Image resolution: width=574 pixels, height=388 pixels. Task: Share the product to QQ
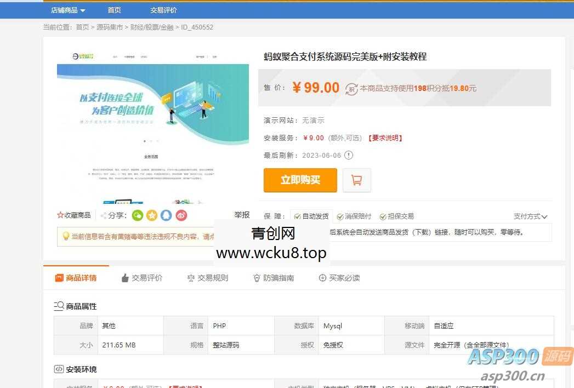tap(167, 215)
